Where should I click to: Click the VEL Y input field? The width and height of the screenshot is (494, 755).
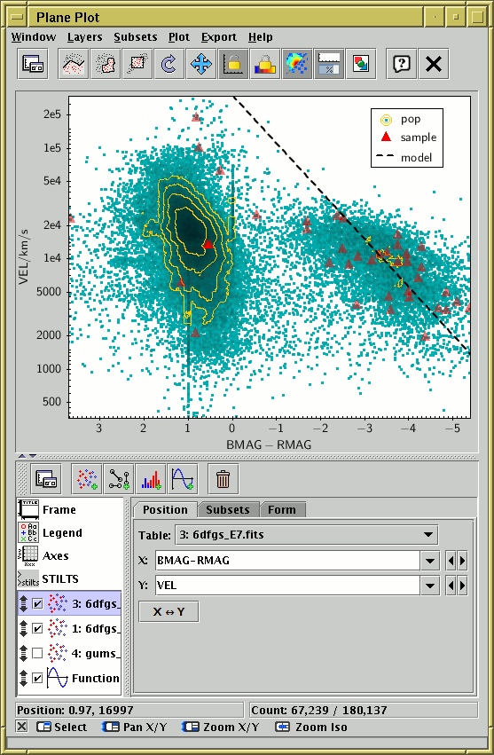[287, 586]
